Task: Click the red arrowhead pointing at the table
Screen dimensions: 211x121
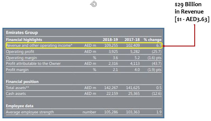Action: [164, 46]
